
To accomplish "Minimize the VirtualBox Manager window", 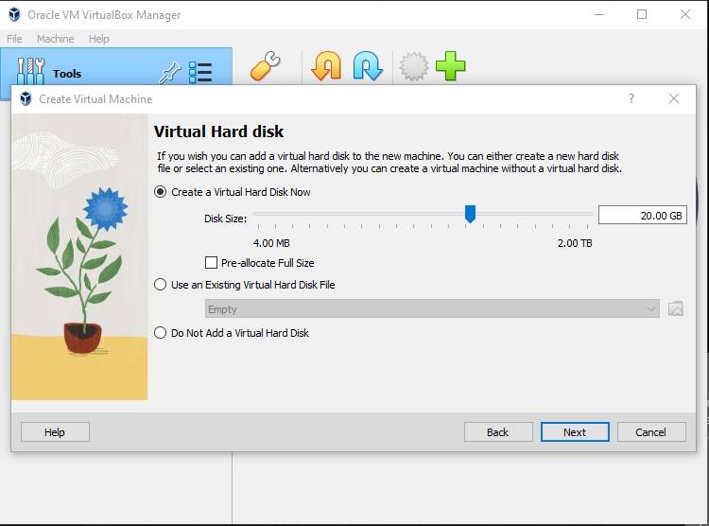I will point(599,14).
